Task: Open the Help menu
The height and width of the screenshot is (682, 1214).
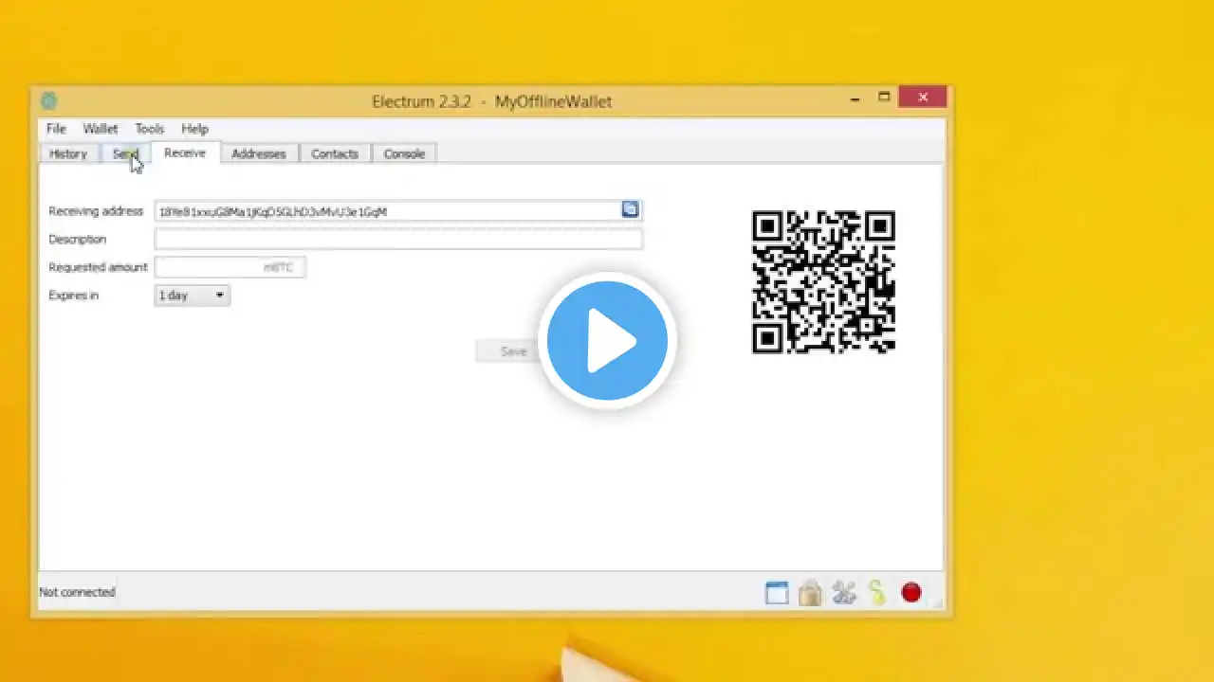Action: coord(194,129)
